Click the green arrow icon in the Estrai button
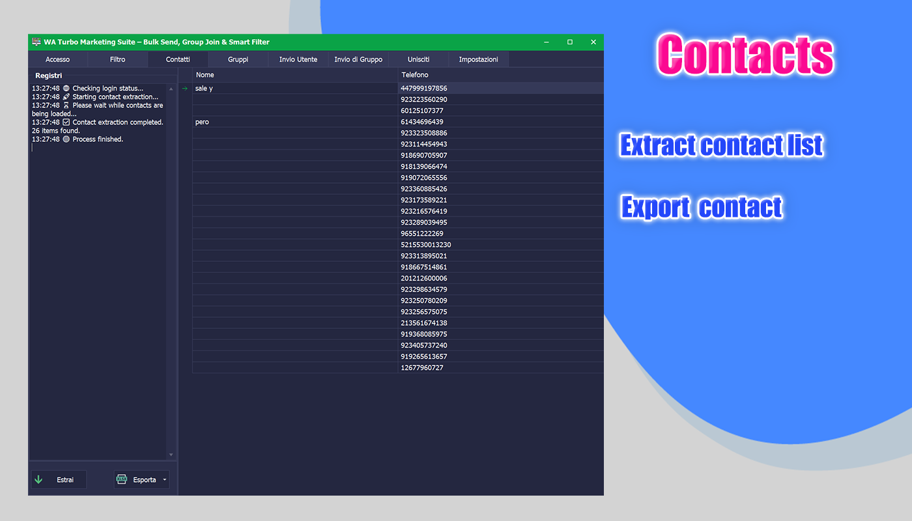Screen dimensions: 912x521 (38, 479)
